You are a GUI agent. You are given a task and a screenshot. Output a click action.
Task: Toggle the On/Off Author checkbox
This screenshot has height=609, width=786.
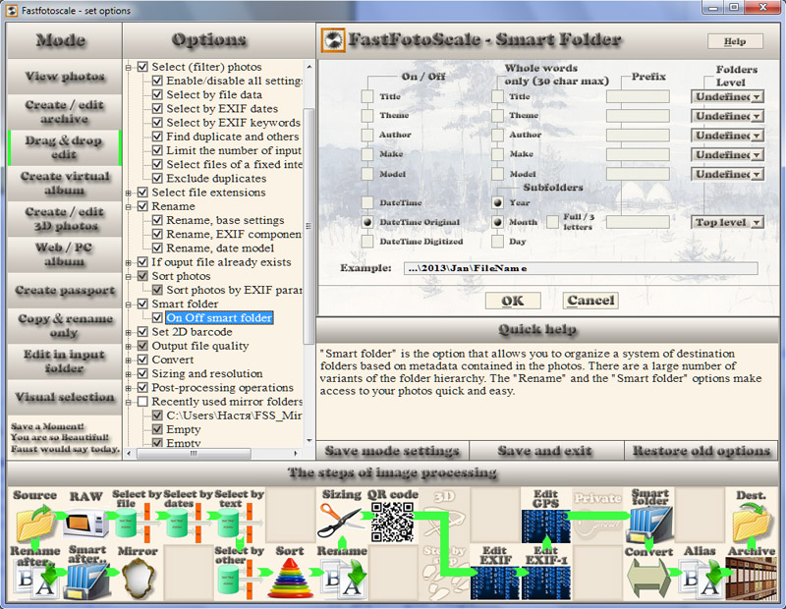tap(367, 135)
